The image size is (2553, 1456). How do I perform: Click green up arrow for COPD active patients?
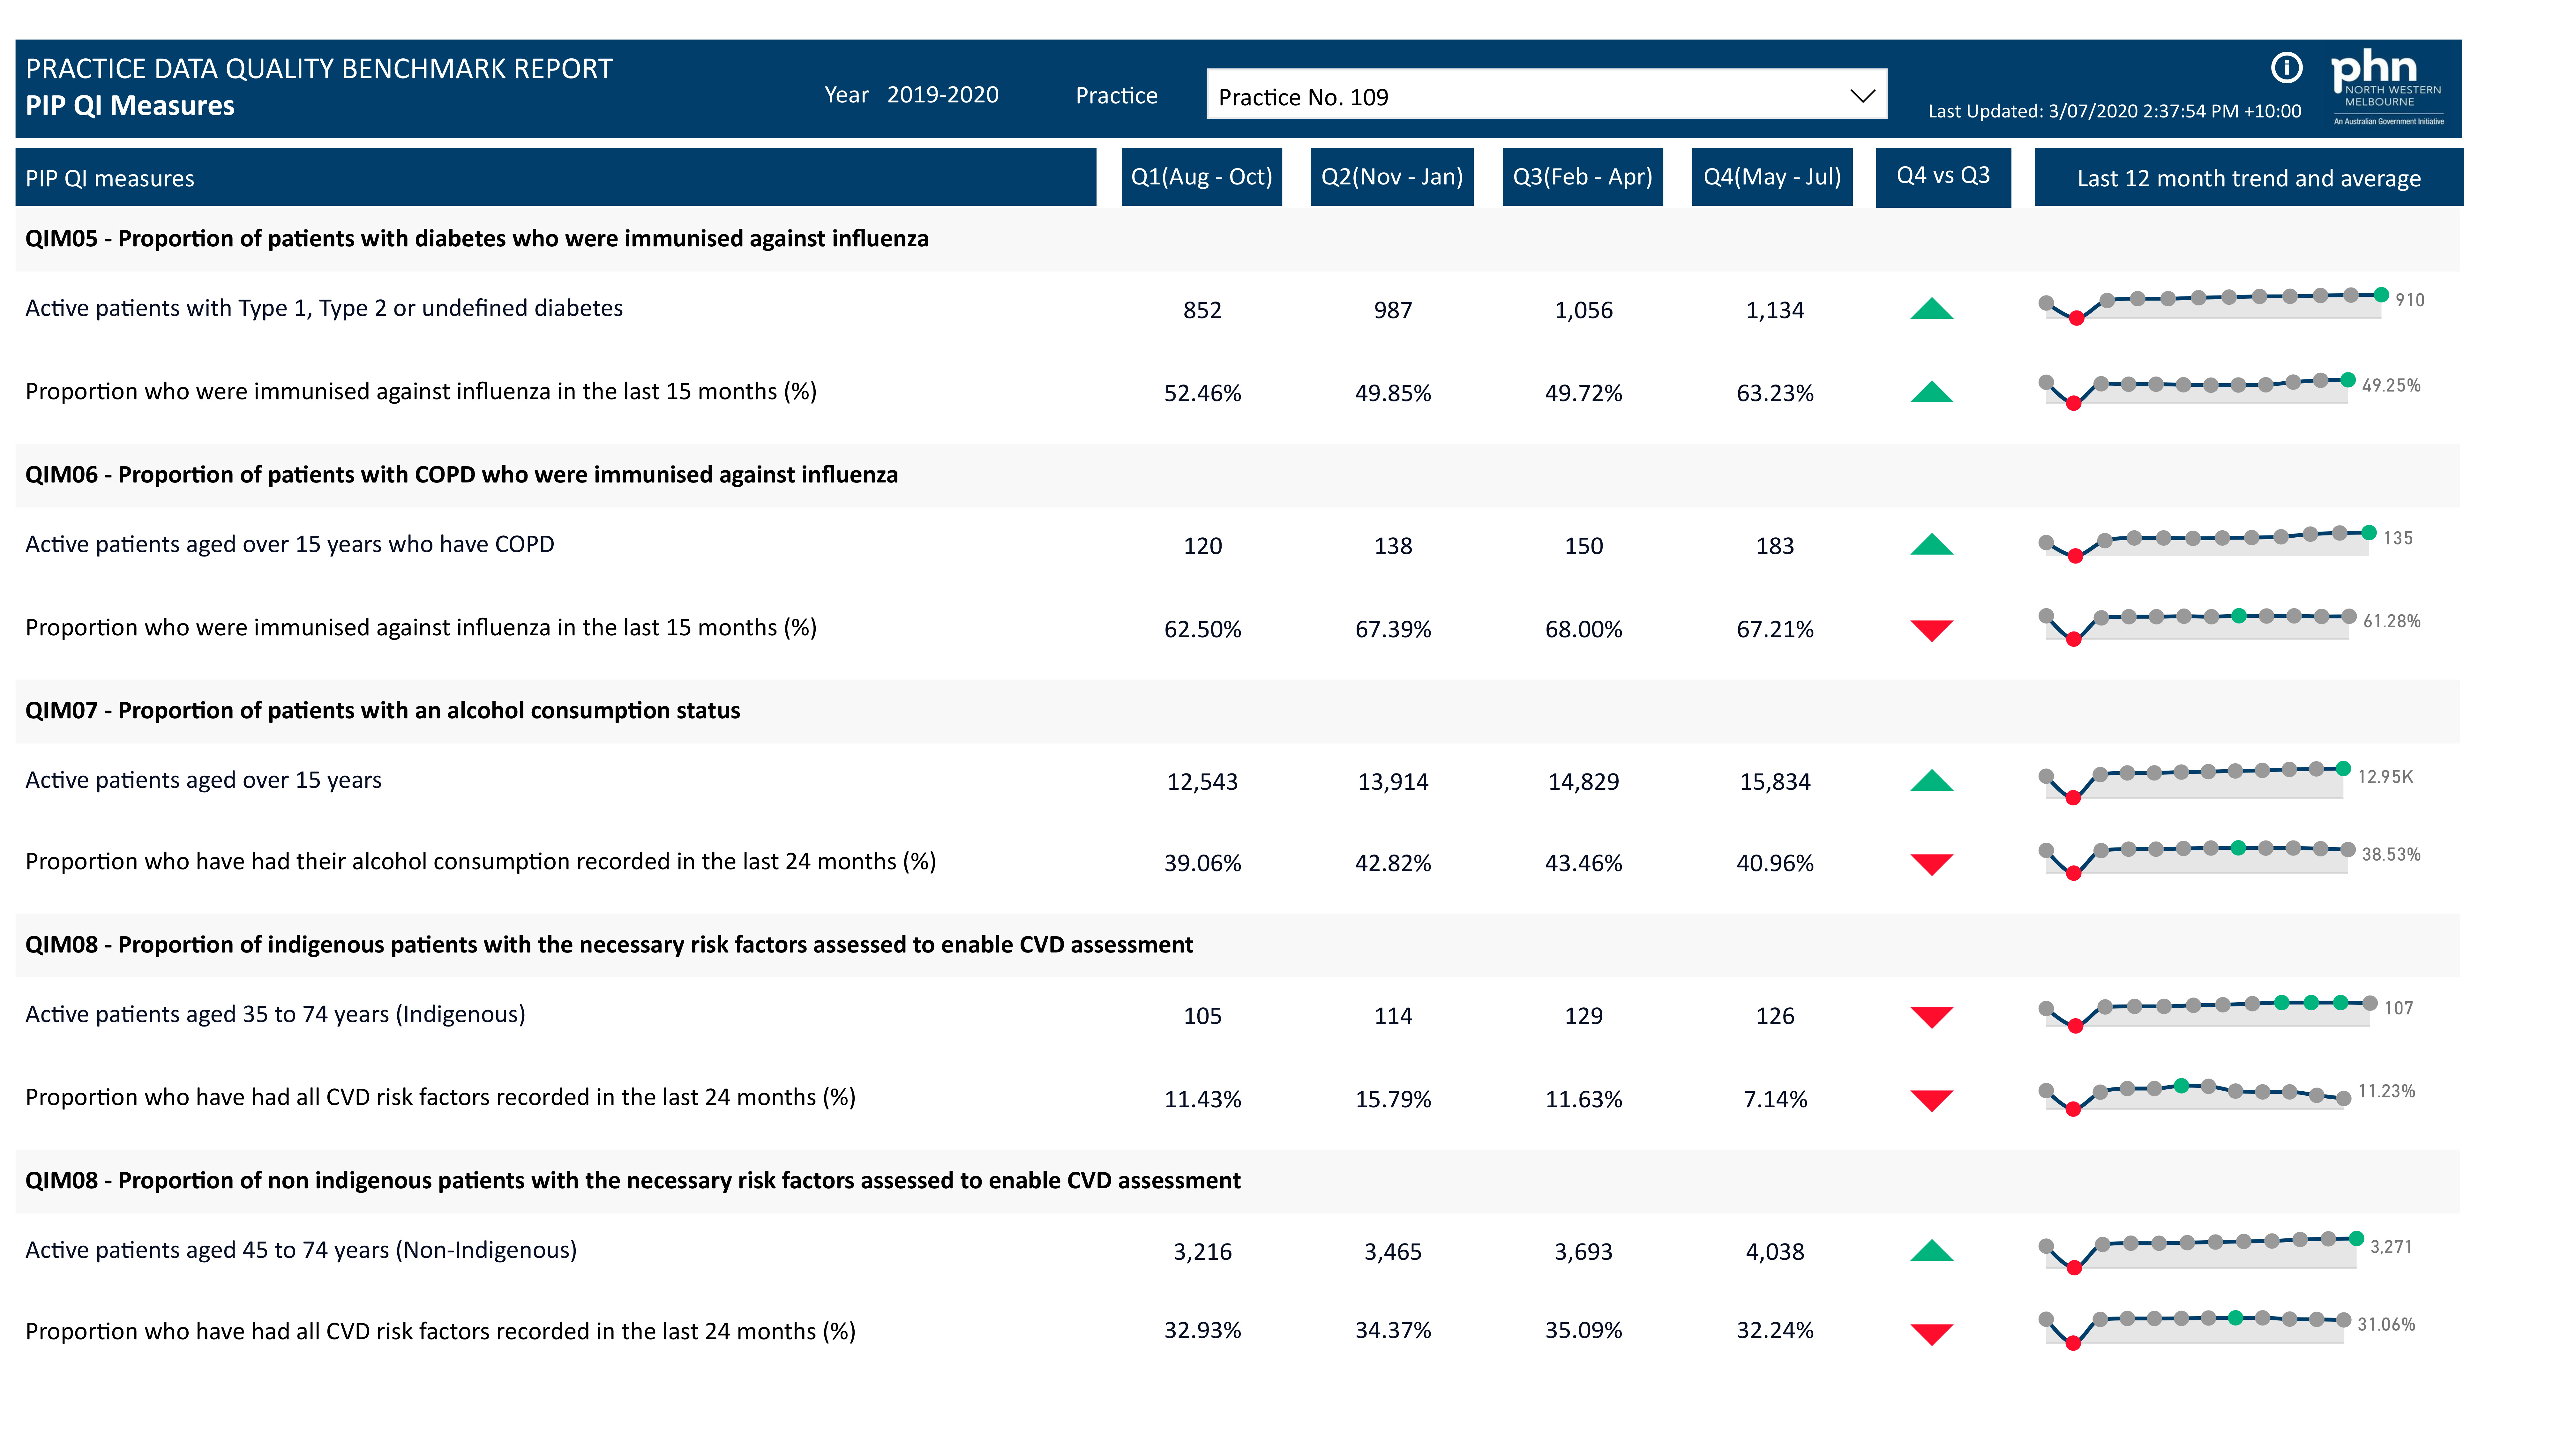point(1931,545)
